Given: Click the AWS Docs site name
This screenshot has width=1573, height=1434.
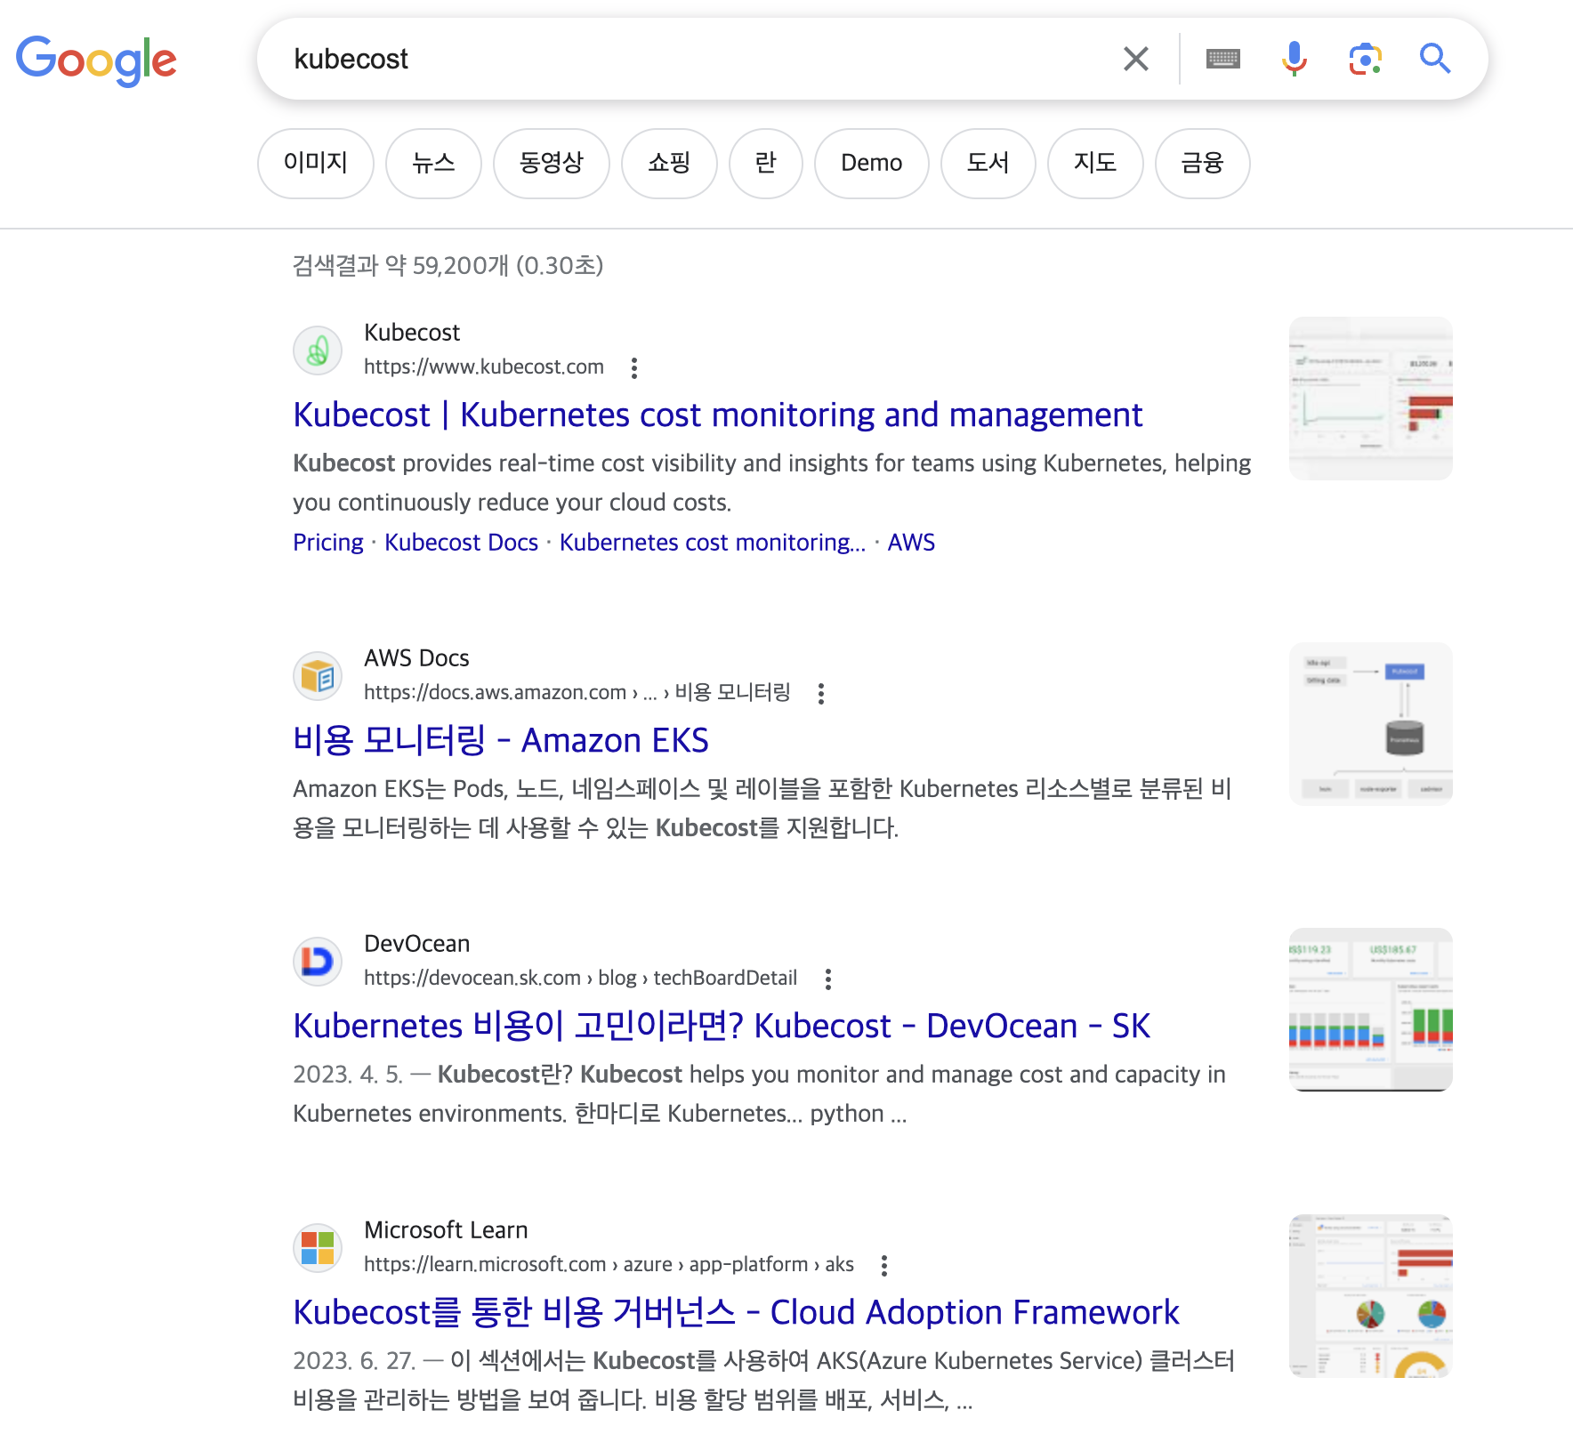Looking at the screenshot, I should [416, 658].
